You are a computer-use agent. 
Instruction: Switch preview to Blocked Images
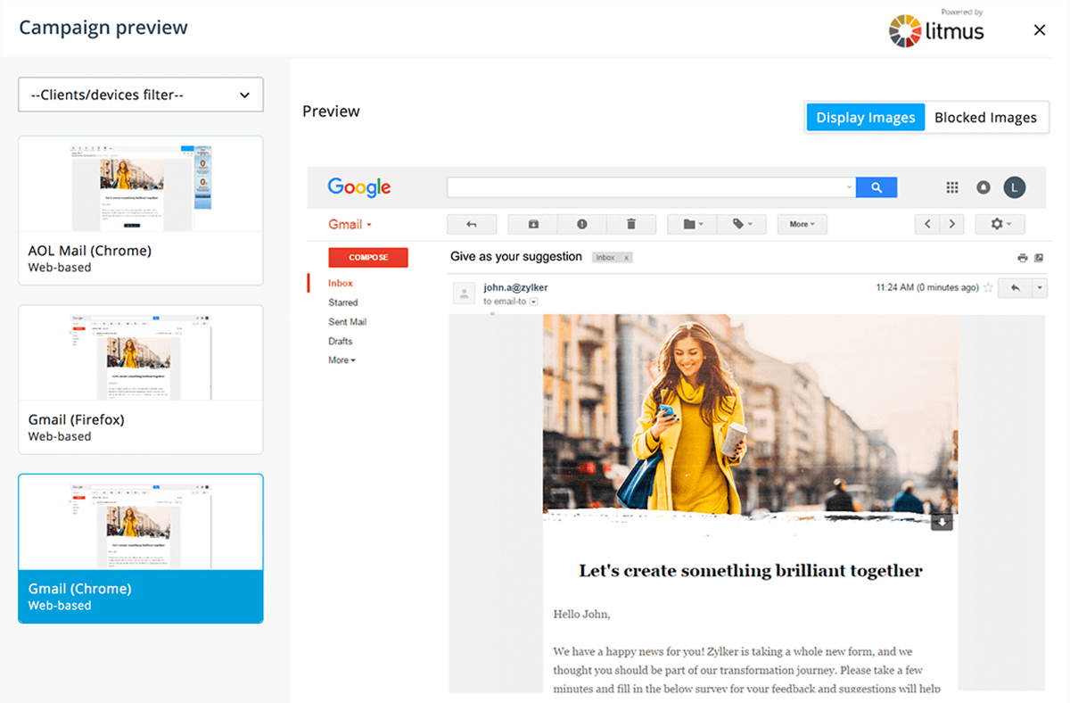985,118
